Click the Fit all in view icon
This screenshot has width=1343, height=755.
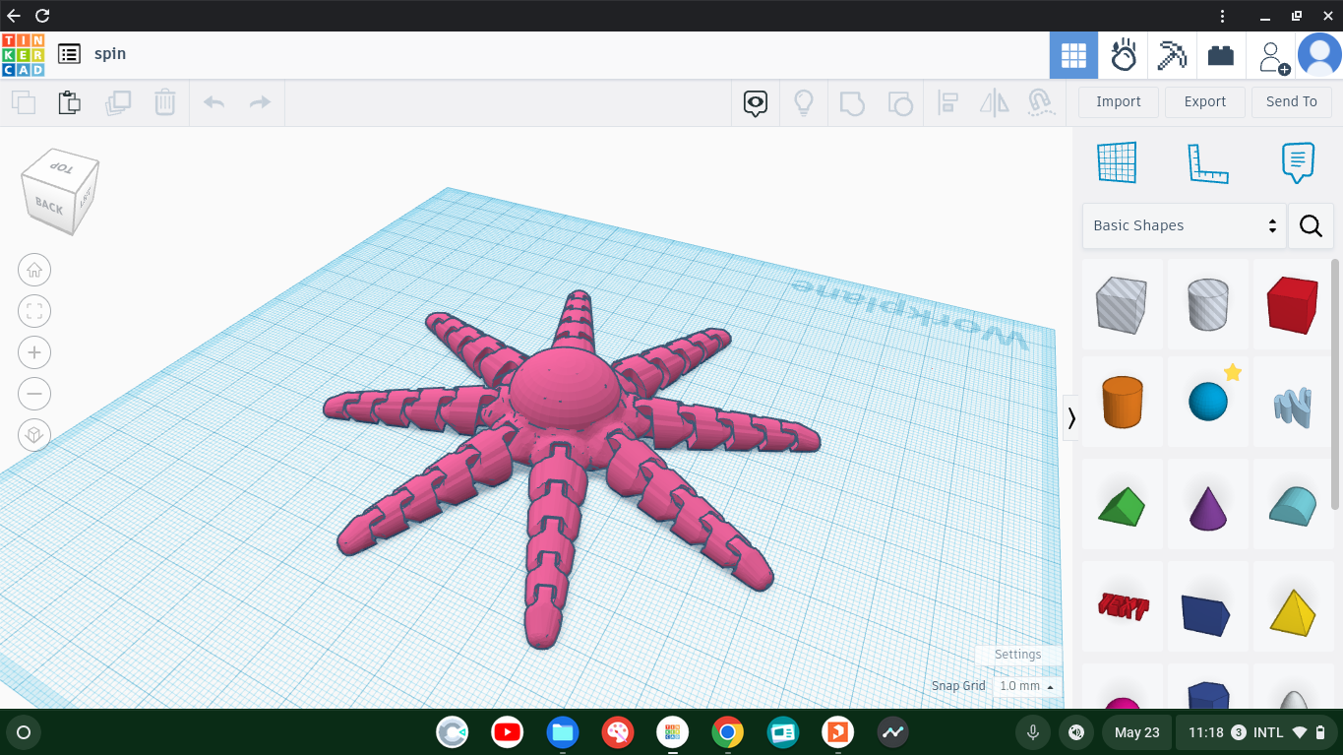(34, 311)
